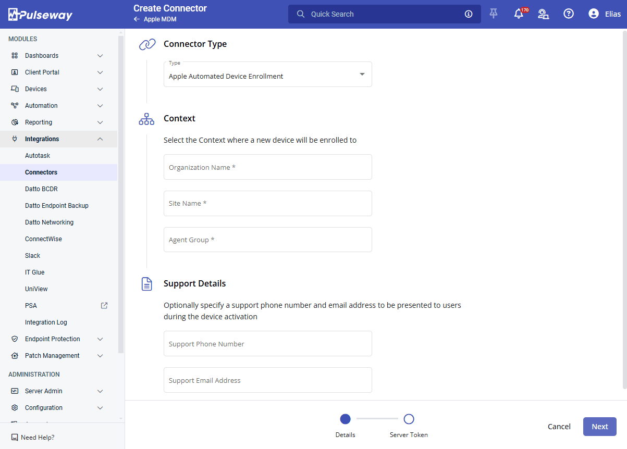The height and width of the screenshot is (449, 627).
Task: Click the Pulseway logo
Action: point(41,15)
